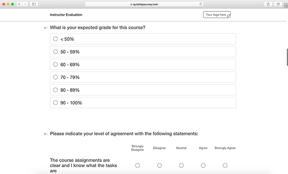Click the quicktapsurvey.com address bar
Viewport: 288px width, 174px height.
click(144, 4)
